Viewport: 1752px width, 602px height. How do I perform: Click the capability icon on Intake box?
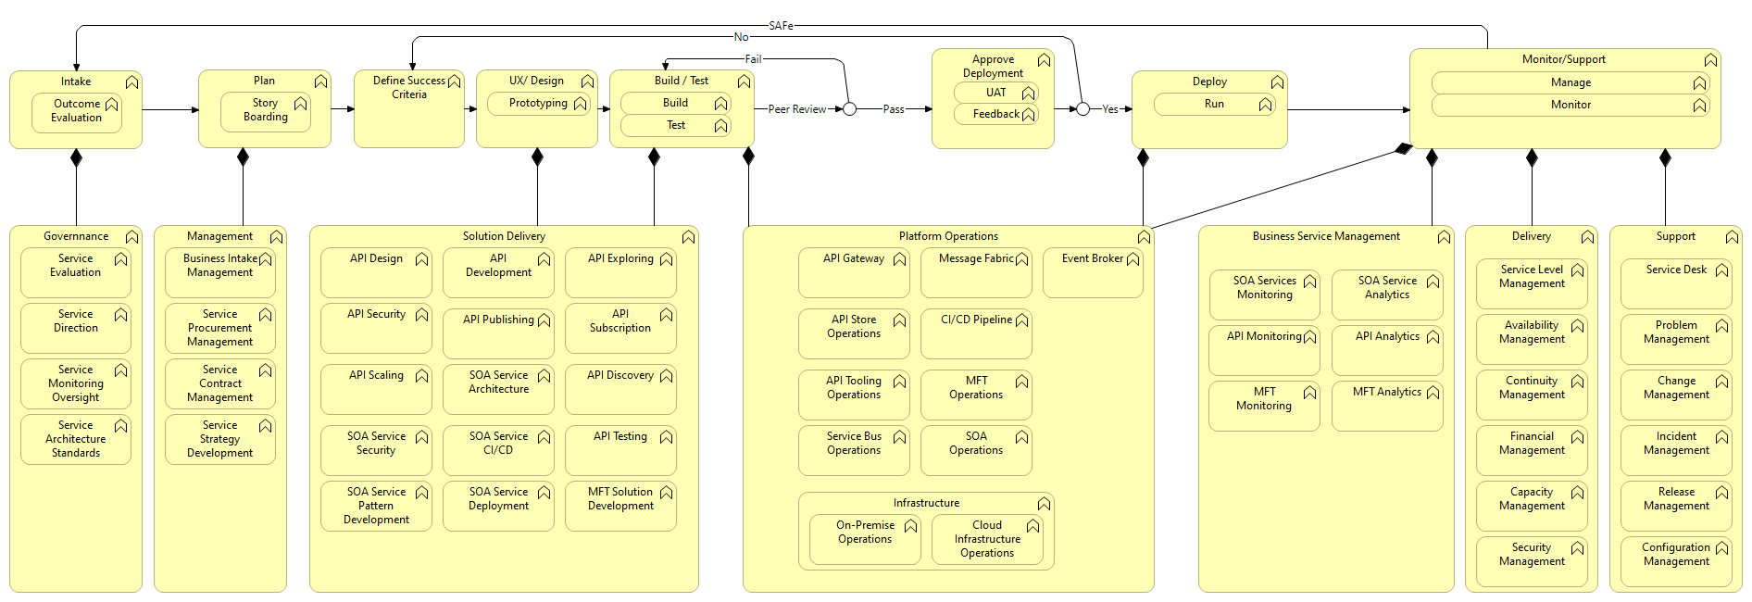(131, 82)
